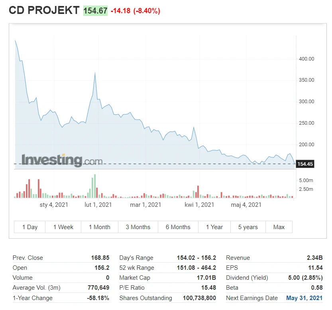This screenshot has height=310, width=332.
Task: Click the Prev. Close value 168.85
Action: point(100,258)
